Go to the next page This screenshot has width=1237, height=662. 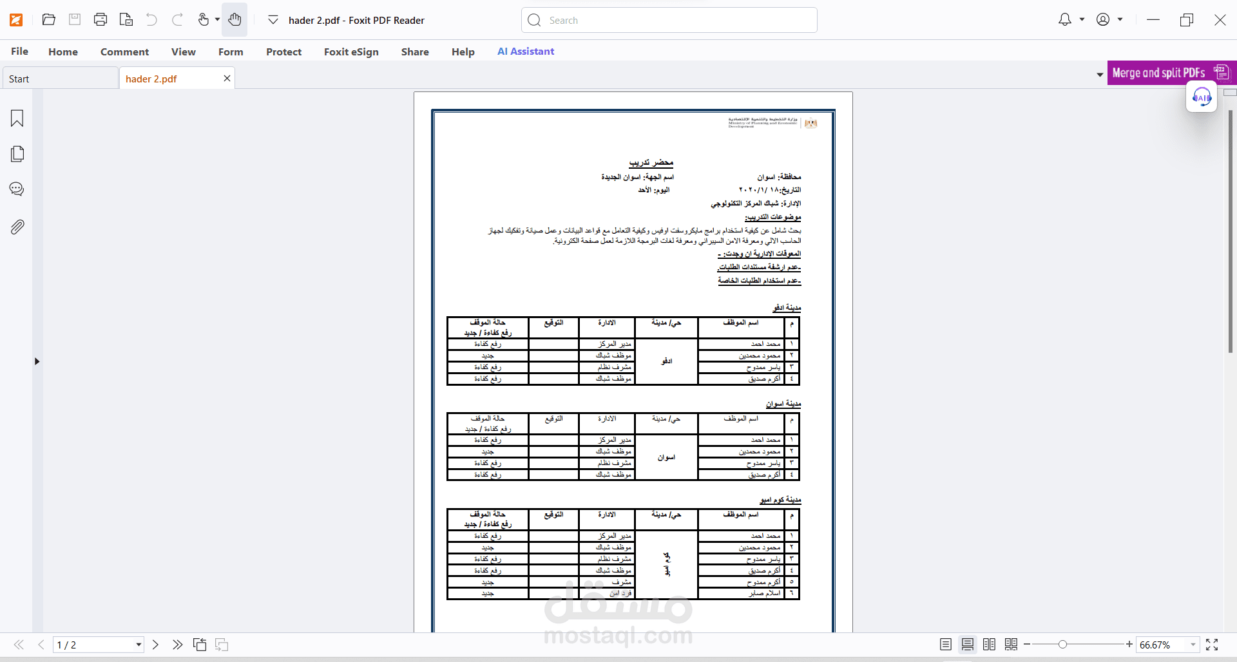(155, 645)
